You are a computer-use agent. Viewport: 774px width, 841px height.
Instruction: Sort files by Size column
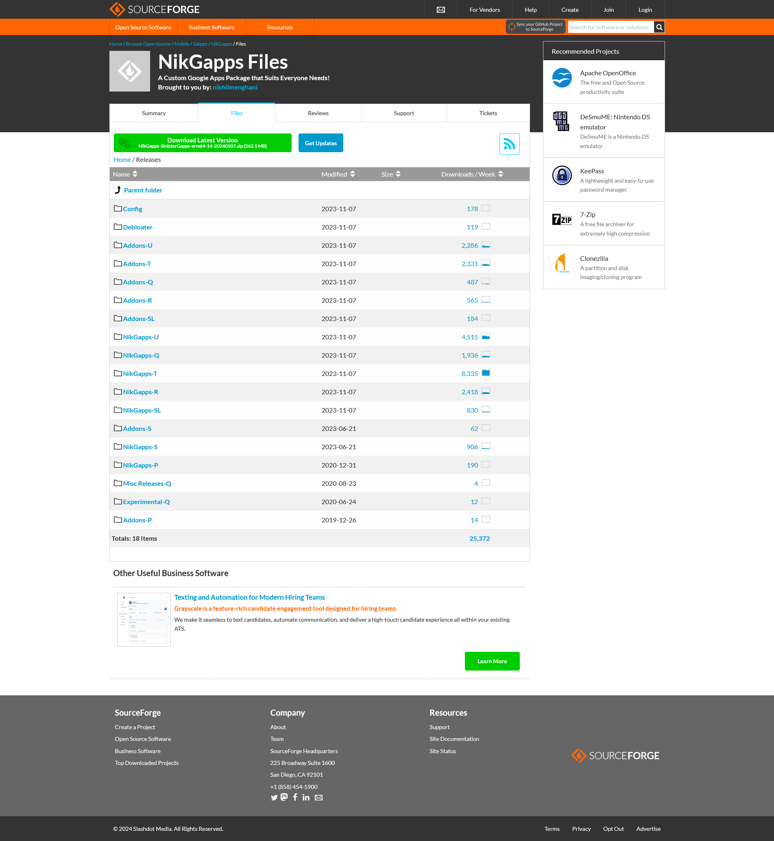(391, 174)
